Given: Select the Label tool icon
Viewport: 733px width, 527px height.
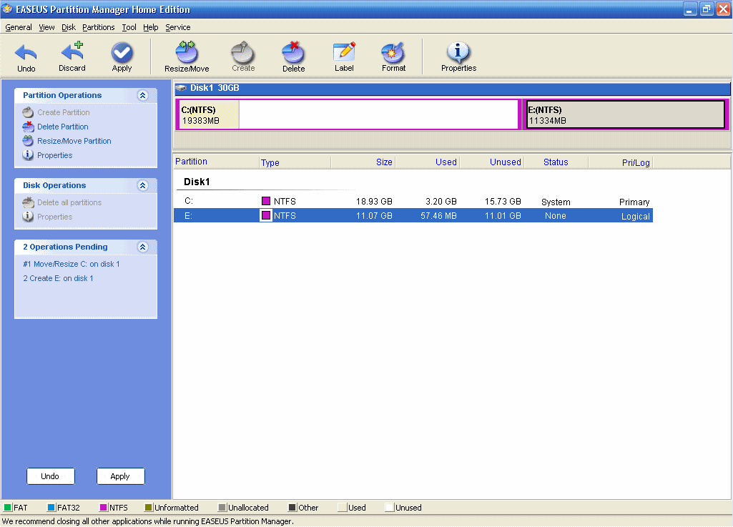Looking at the screenshot, I should 344,52.
